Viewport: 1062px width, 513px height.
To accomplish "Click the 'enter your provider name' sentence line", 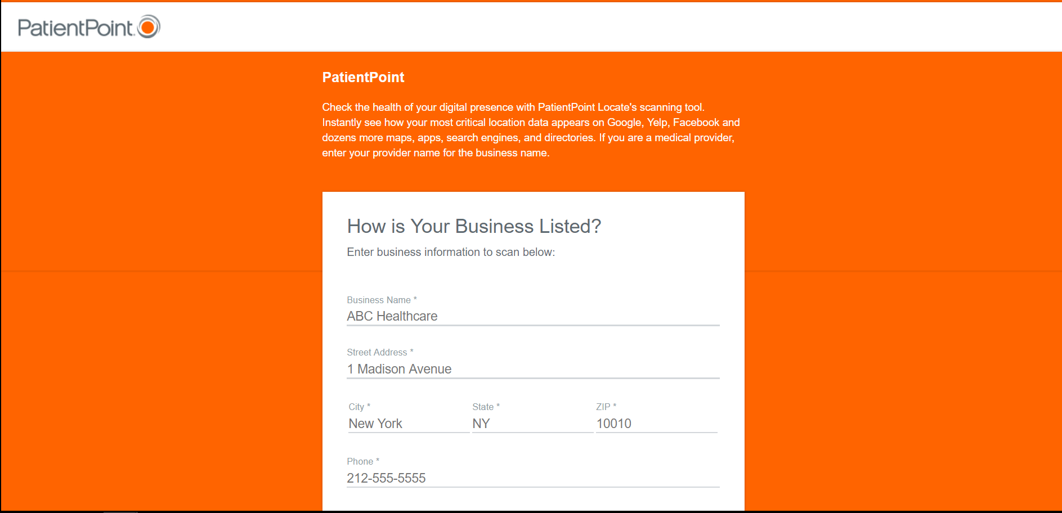I will click(x=436, y=152).
